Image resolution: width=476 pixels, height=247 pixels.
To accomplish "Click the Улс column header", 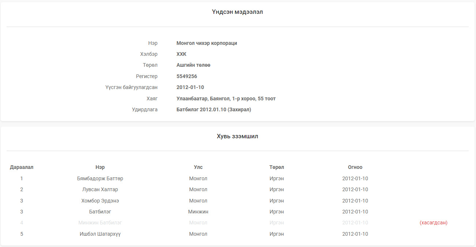I will tap(198, 167).
